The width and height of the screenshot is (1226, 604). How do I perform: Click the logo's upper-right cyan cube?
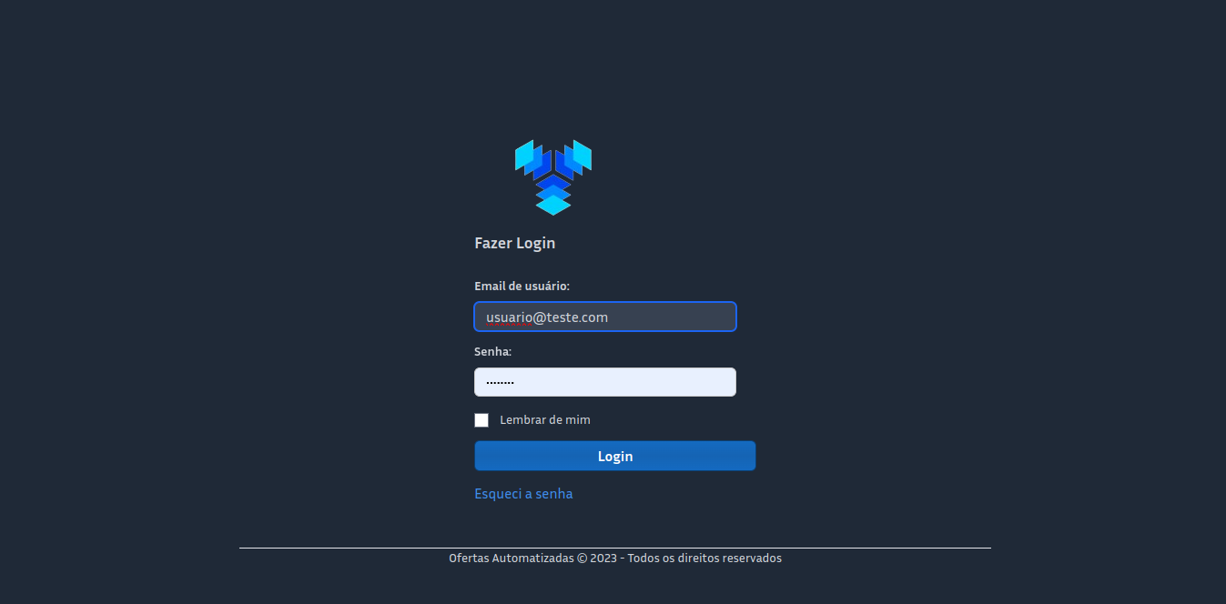click(x=583, y=155)
